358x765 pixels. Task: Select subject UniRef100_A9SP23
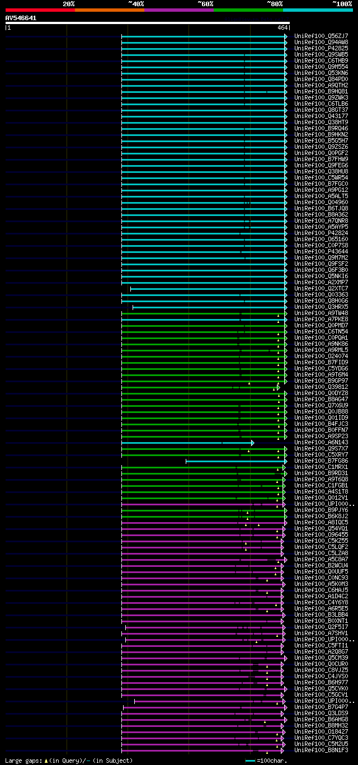coord(321,436)
